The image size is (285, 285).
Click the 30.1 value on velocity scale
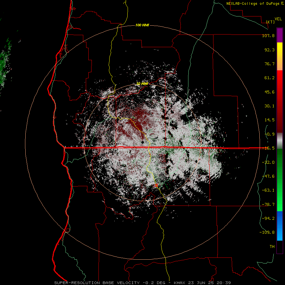point(269,106)
